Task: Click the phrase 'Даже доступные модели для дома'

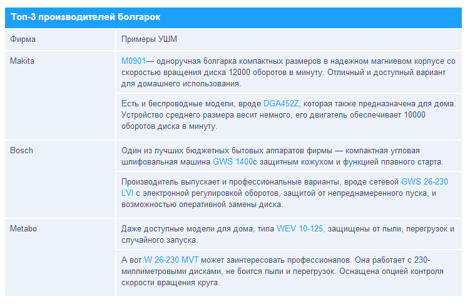Action: click(x=187, y=229)
